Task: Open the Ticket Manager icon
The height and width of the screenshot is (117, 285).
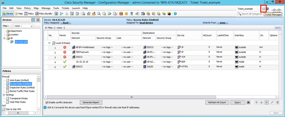Action: pos(264,9)
